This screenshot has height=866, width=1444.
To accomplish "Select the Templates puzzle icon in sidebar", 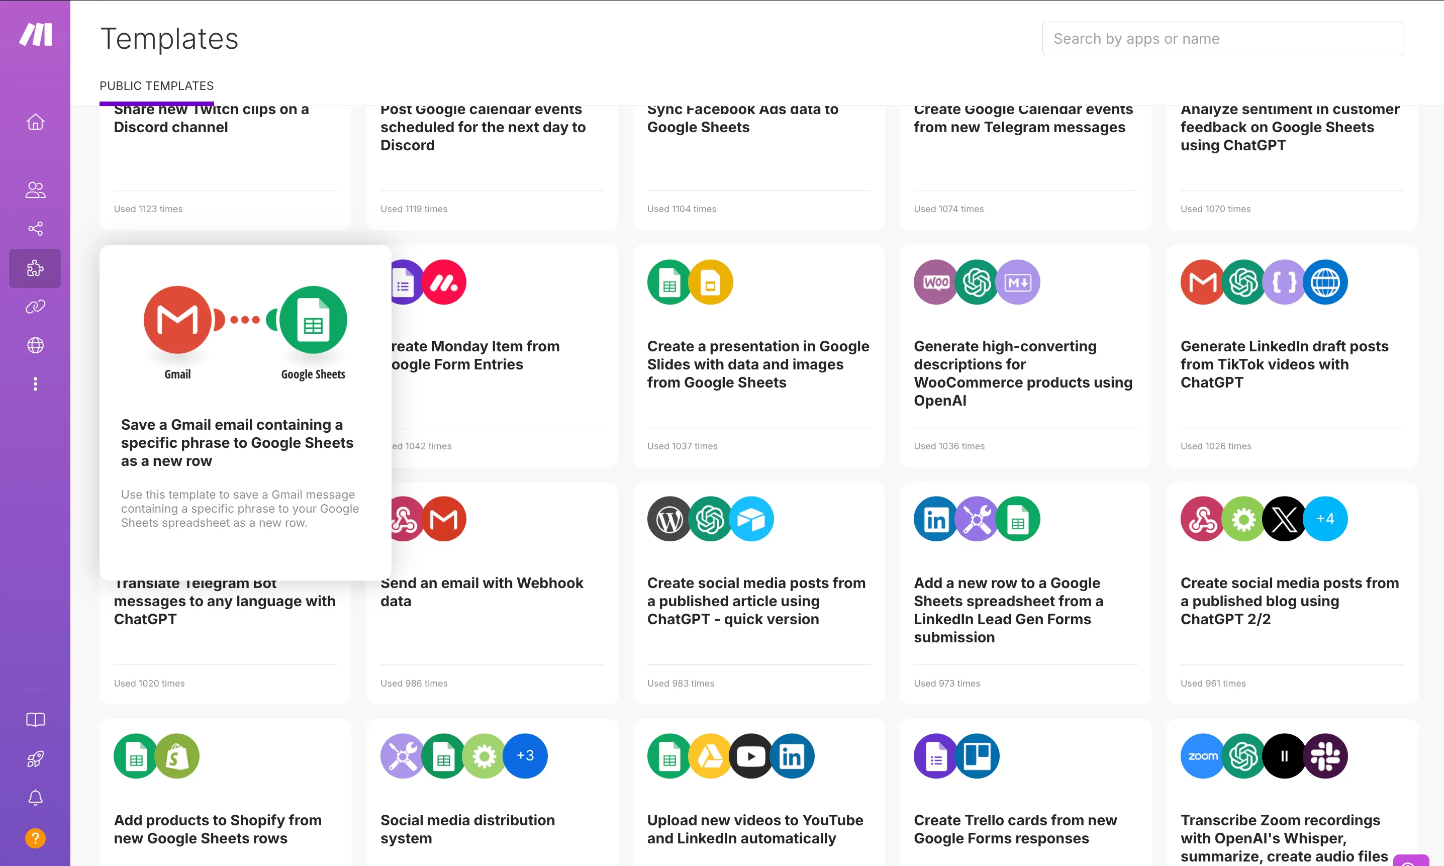I will [35, 268].
